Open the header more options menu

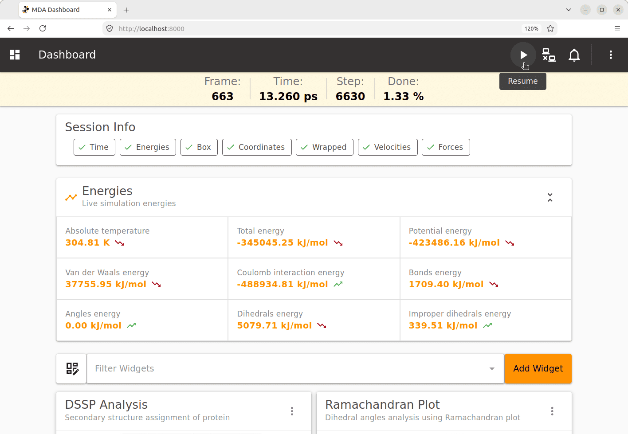click(611, 55)
